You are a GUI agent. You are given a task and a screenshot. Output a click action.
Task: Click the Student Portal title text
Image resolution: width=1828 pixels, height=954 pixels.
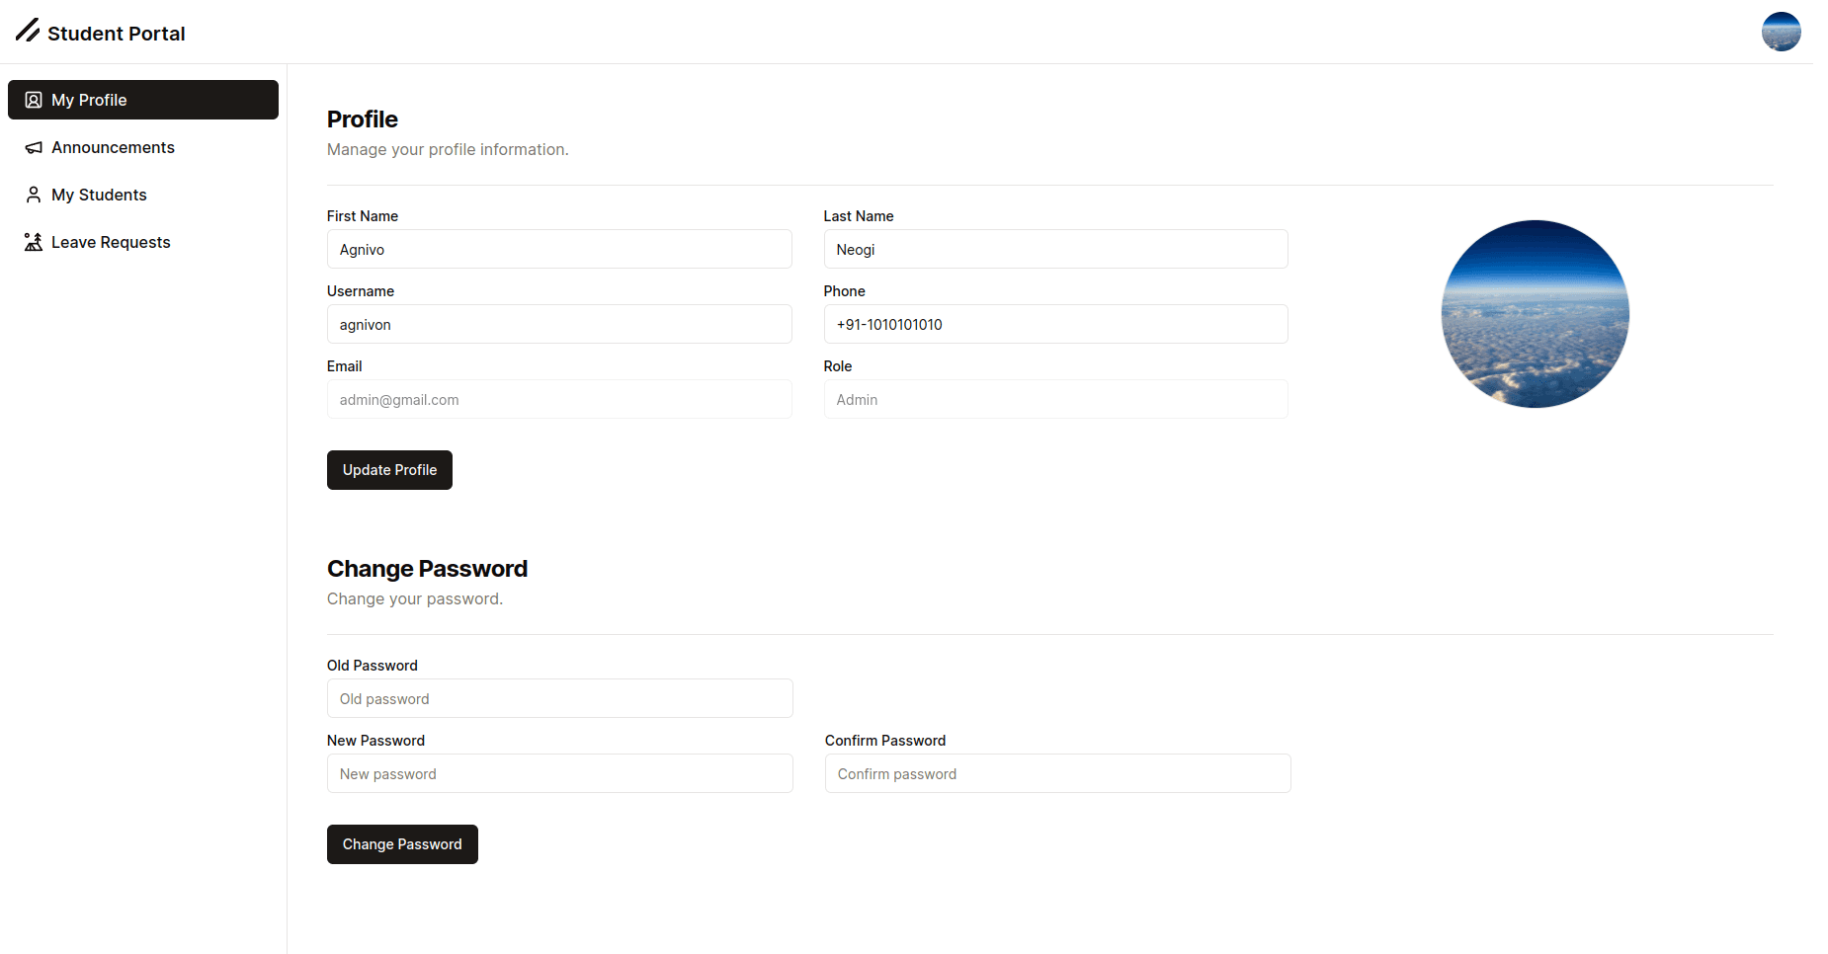(x=117, y=34)
